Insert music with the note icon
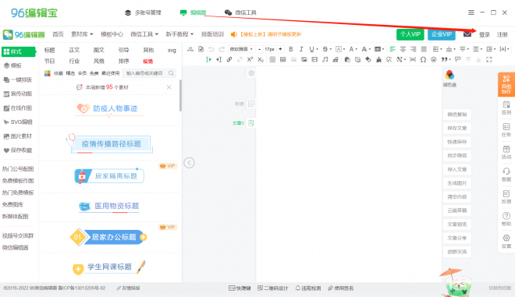 pos(325,59)
